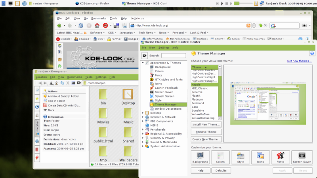Viewport: 317px width, 178px height.
Task: Click Konqueror up-directory arrow icon
Action: click(52, 83)
